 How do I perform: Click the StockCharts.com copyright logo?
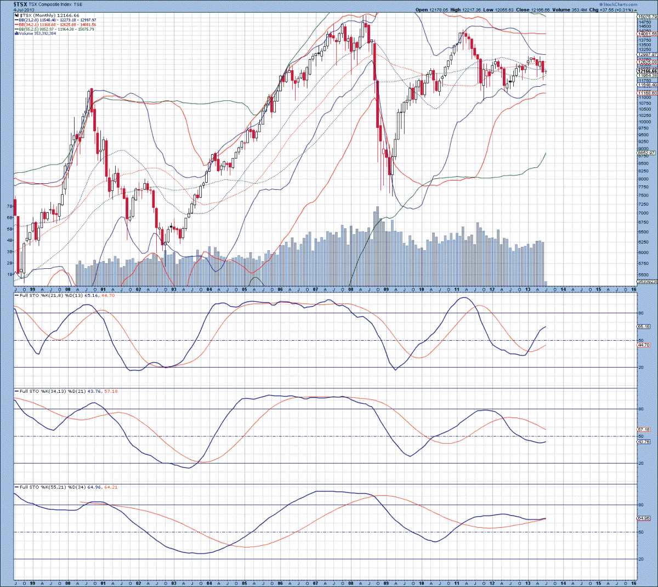pos(619,4)
